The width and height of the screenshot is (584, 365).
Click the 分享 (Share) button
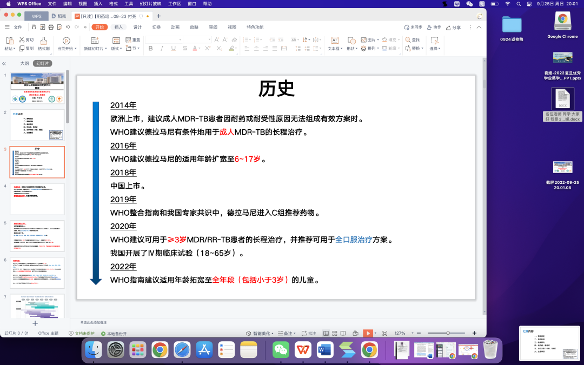pyautogui.click(x=454, y=27)
